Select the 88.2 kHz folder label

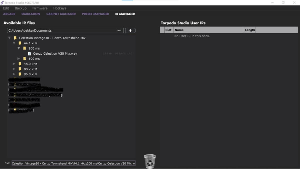[30, 69]
